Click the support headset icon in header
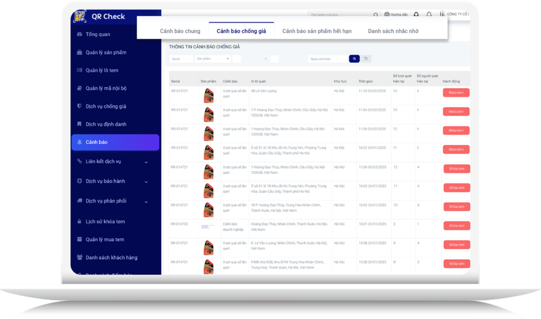 416,14
